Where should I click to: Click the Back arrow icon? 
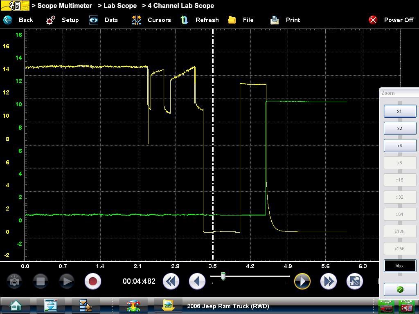click(x=8, y=20)
